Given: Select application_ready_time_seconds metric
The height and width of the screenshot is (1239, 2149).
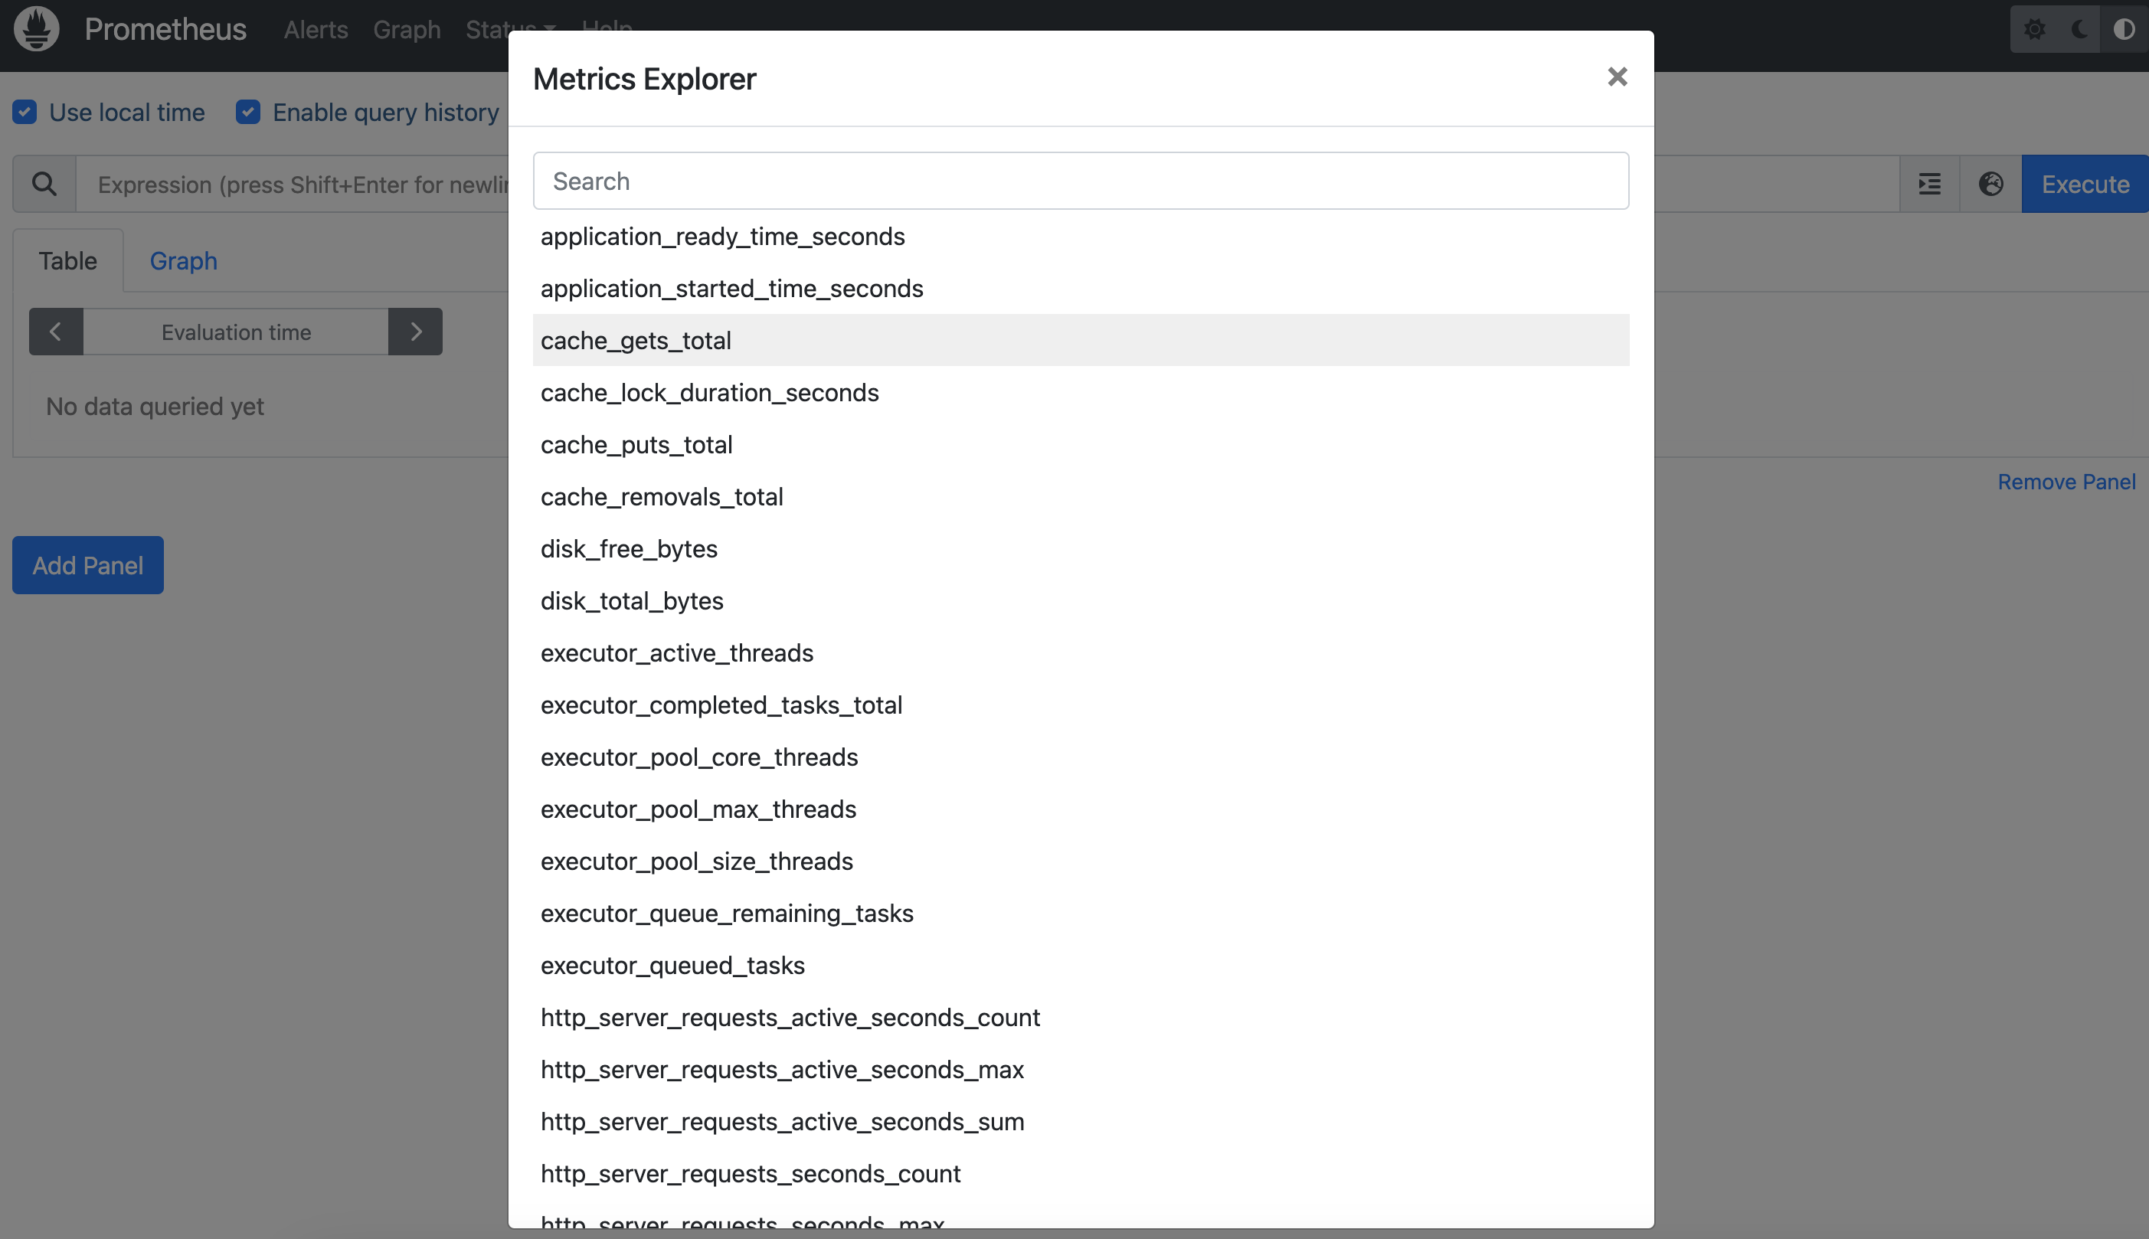Looking at the screenshot, I should [x=1081, y=237].
